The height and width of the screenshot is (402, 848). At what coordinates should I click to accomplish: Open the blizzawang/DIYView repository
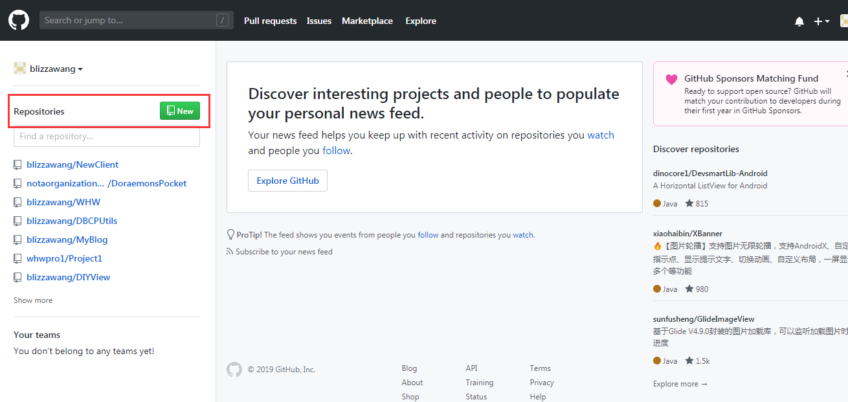(69, 278)
